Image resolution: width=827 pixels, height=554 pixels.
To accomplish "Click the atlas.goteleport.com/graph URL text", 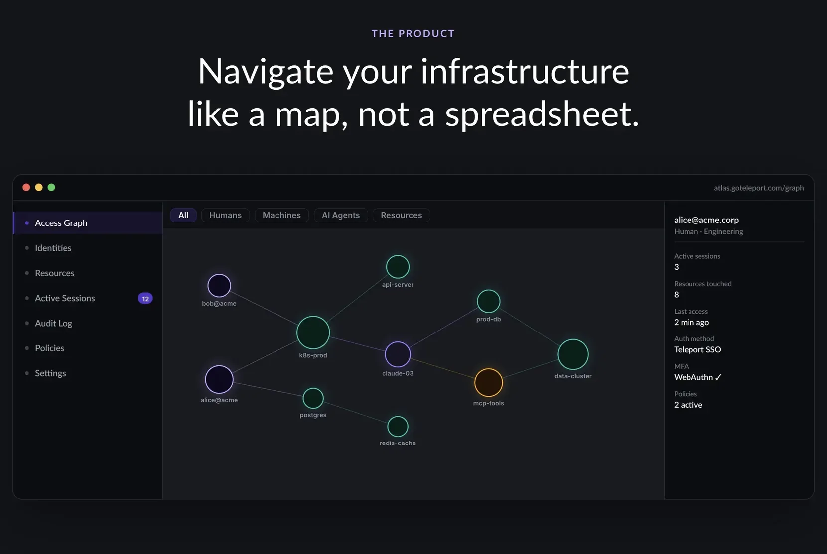I will [759, 188].
